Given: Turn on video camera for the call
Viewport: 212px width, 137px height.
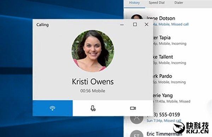Looking at the screenshot, I should [x=133, y=108].
